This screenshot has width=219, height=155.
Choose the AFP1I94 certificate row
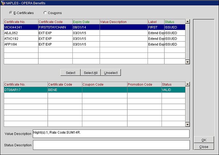[20, 44]
